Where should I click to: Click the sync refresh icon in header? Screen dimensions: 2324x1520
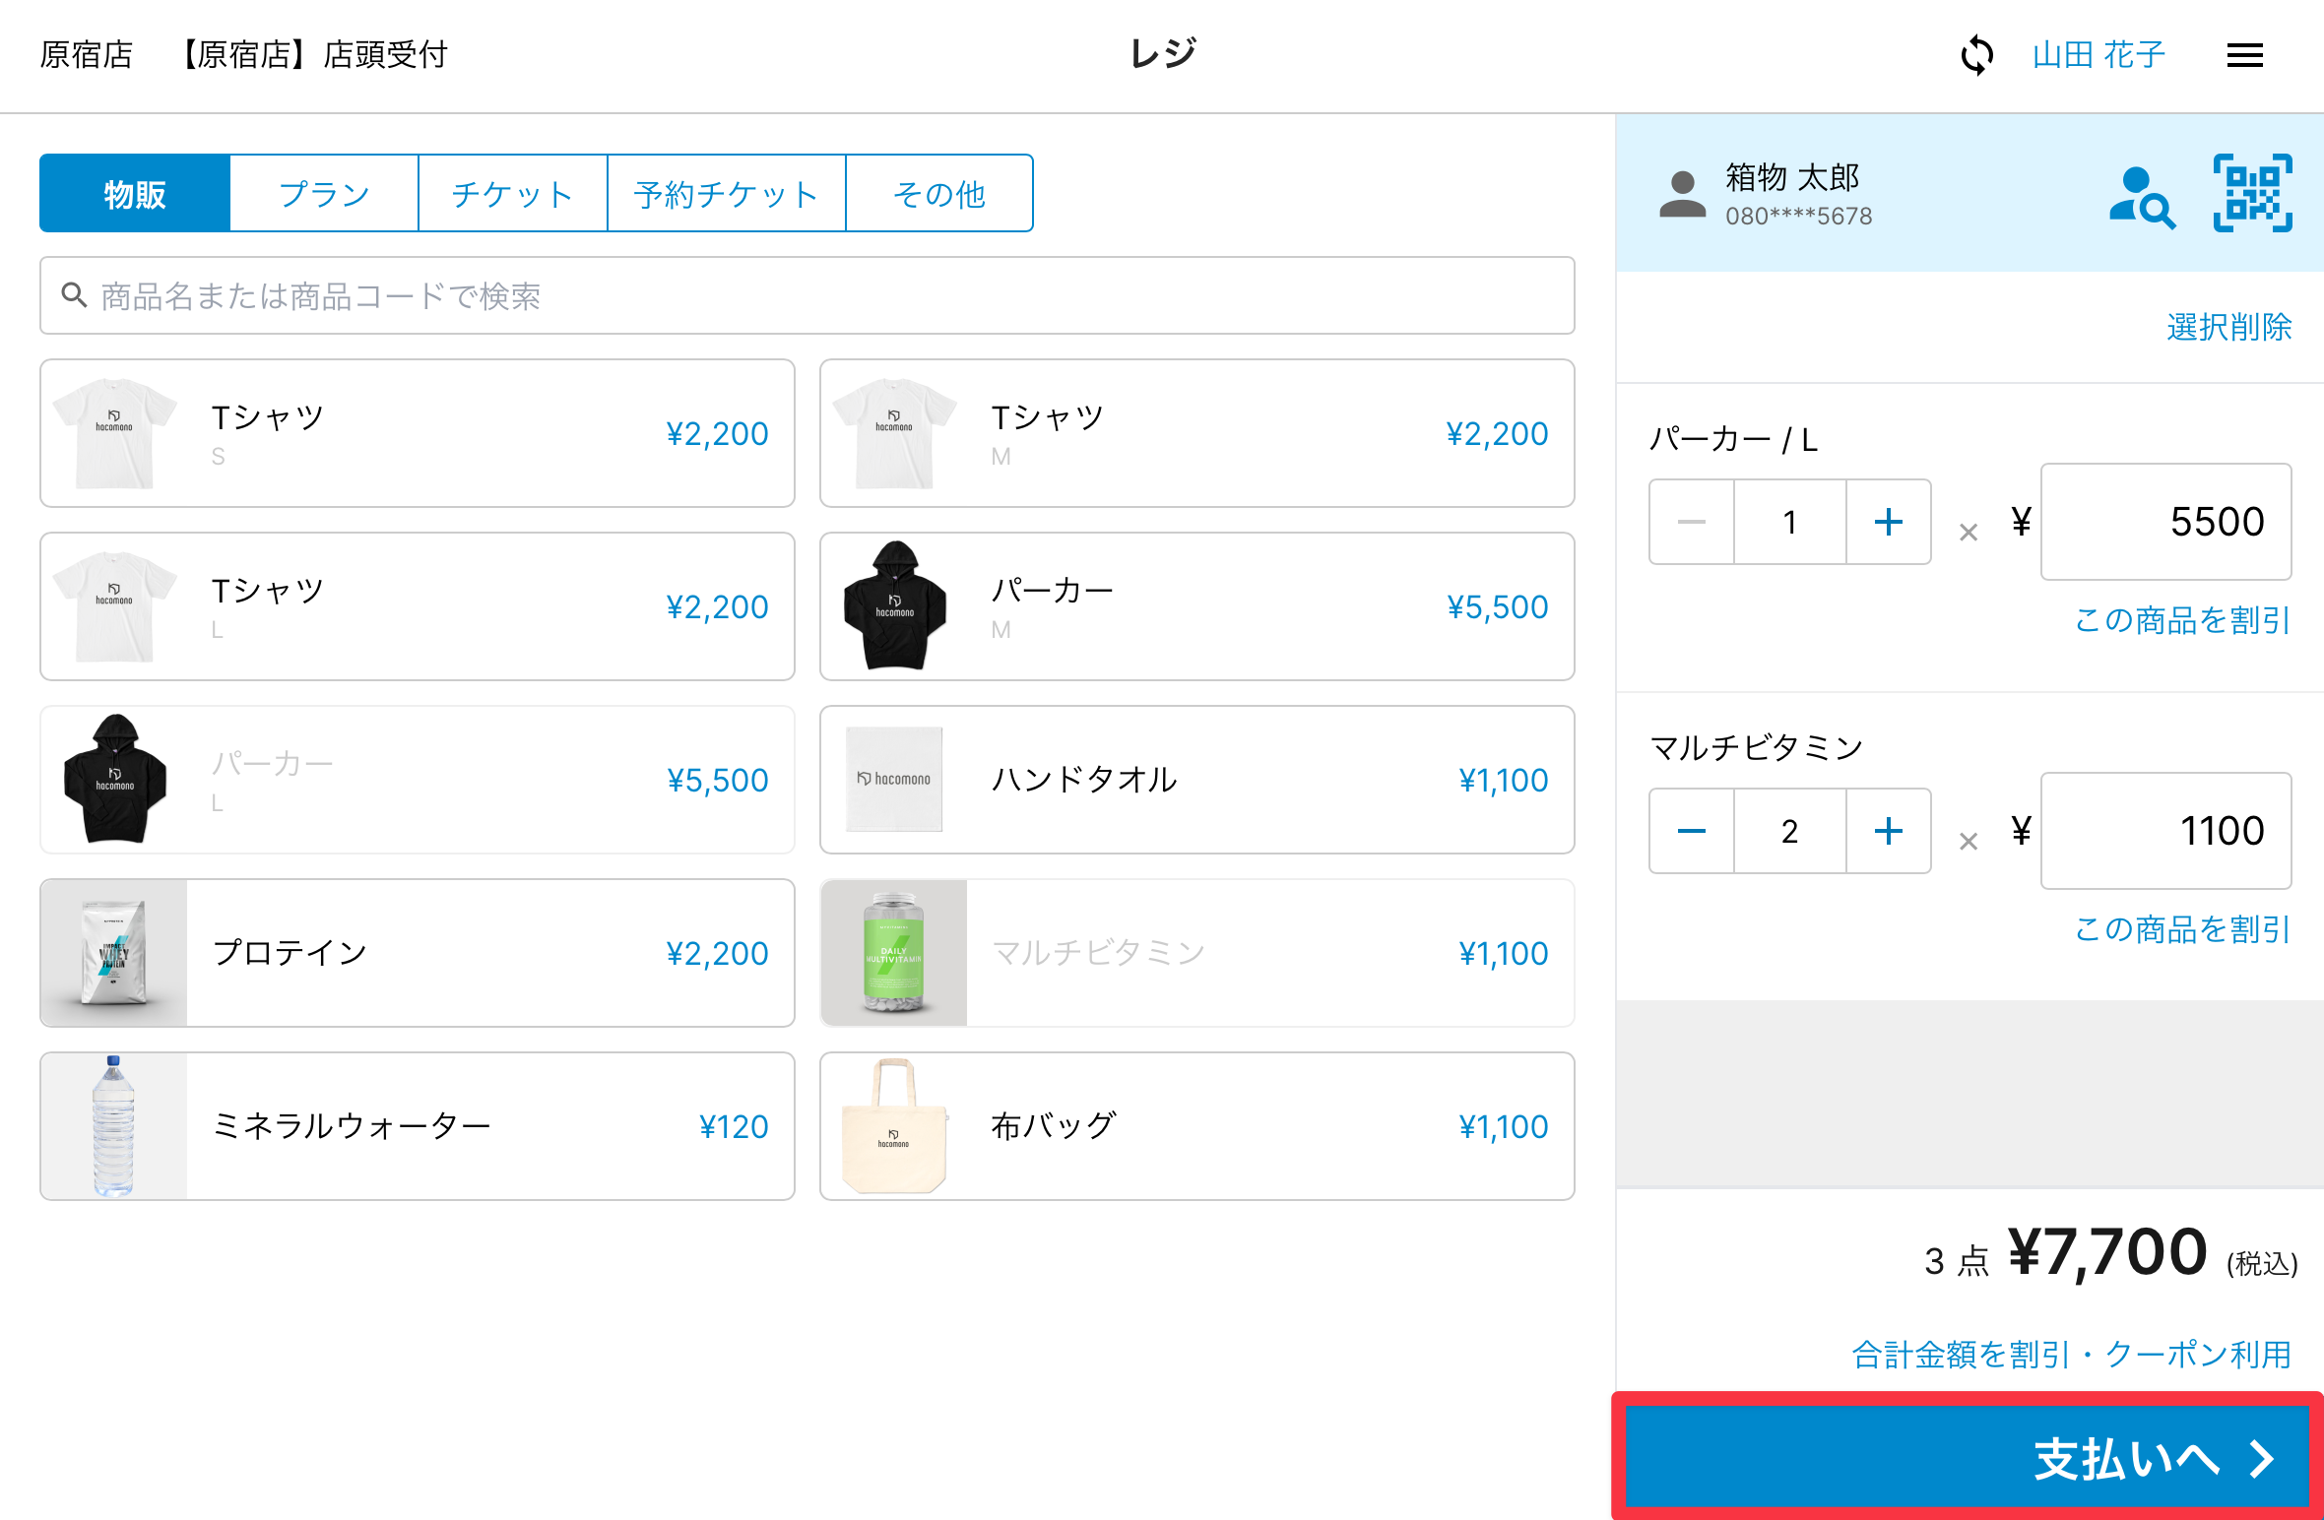coord(1976,55)
